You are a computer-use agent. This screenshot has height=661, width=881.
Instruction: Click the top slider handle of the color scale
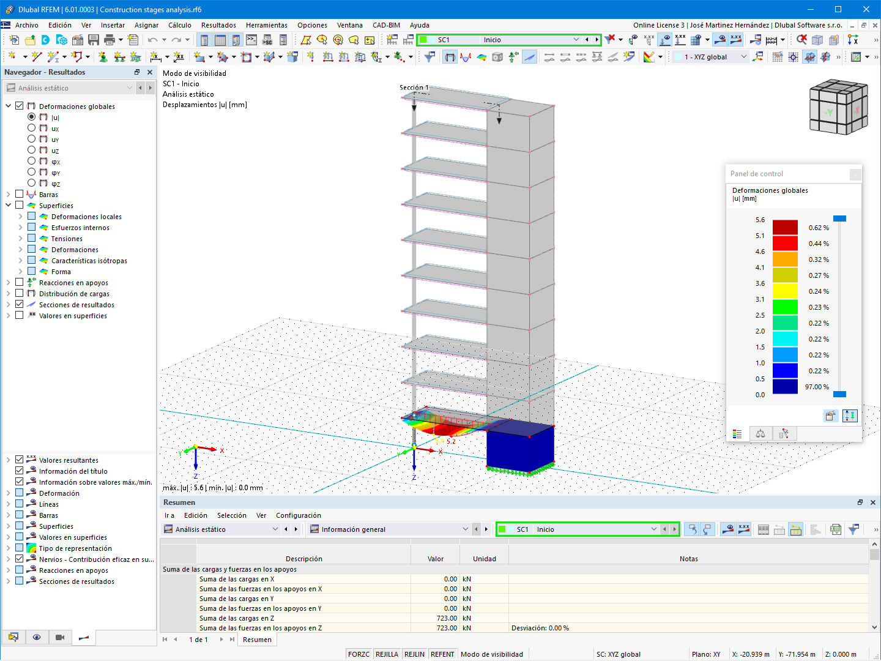point(839,218)
